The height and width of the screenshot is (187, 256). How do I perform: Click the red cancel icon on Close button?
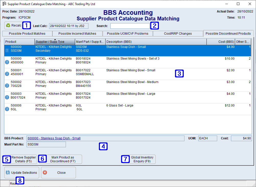coord(45,172)
